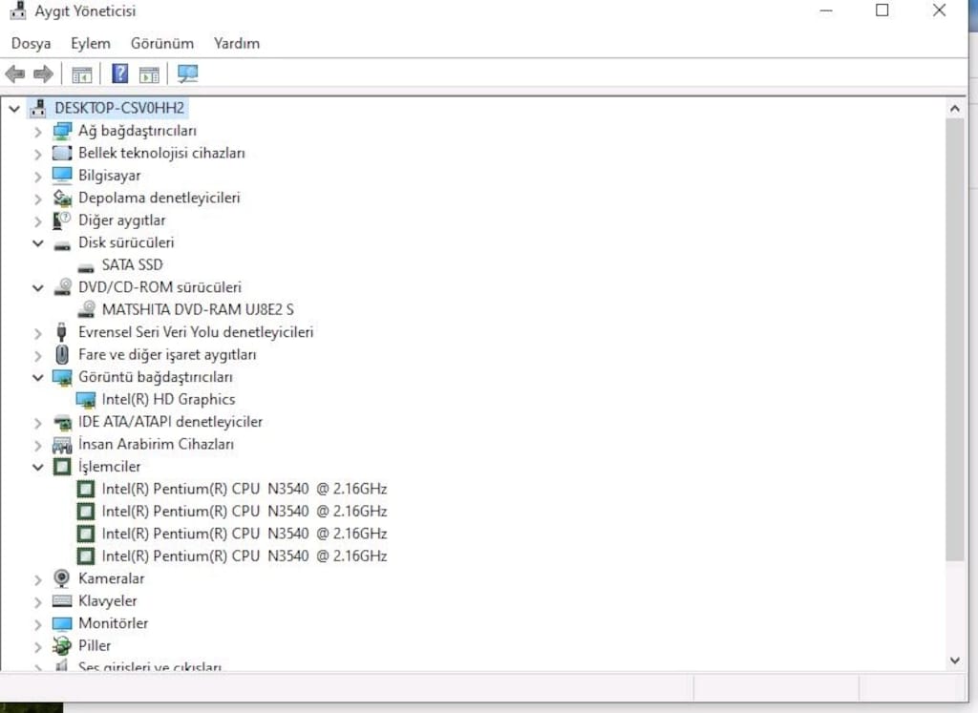Minimize the Aygıt Yöneticisi window

coord(826,10)
